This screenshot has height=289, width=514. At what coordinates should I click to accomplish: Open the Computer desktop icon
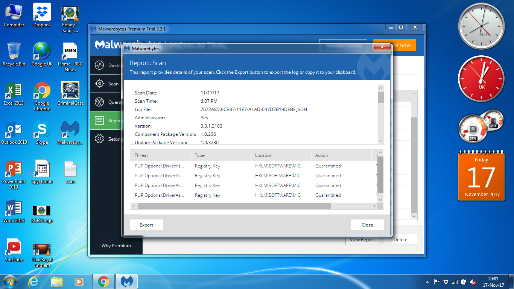(x=14, y=15)
